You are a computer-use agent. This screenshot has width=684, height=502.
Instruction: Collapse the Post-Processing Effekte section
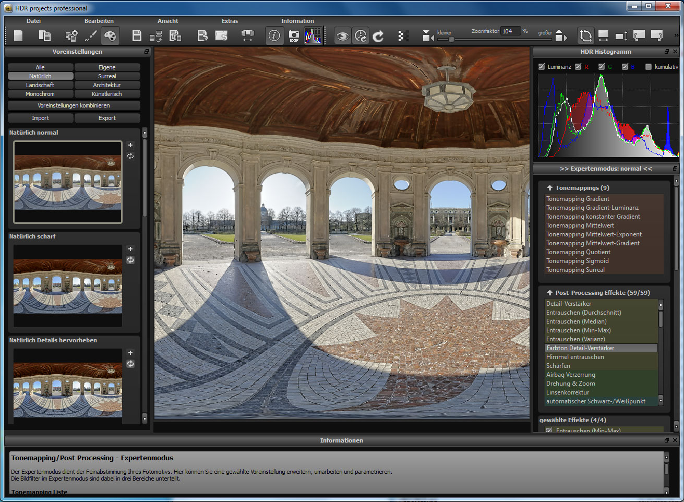(x=550, y=293)
